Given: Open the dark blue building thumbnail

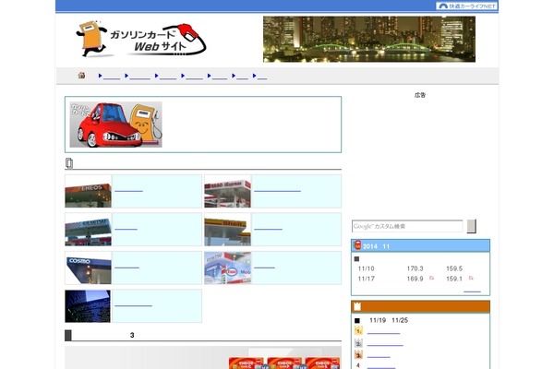Looking at the screenshot, I should pyautogui.click(x=88, y=306).
